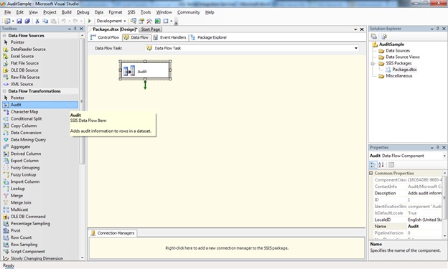
Task: Click the Name property value field
Action: coord(424,226)
